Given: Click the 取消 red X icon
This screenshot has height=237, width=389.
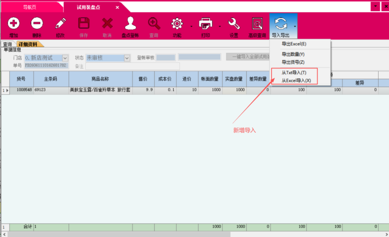Looking at the screenshot, I should pyautogui.click(x=107, y=24).
